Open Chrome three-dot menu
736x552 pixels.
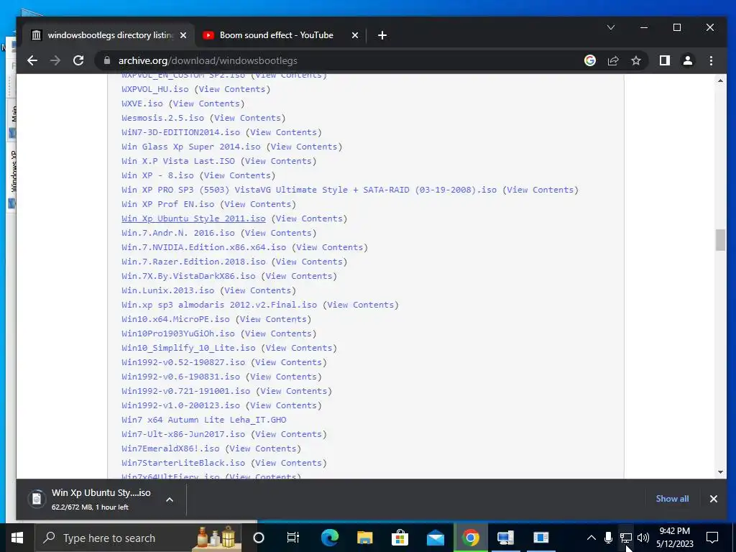(x=711, y=60)
